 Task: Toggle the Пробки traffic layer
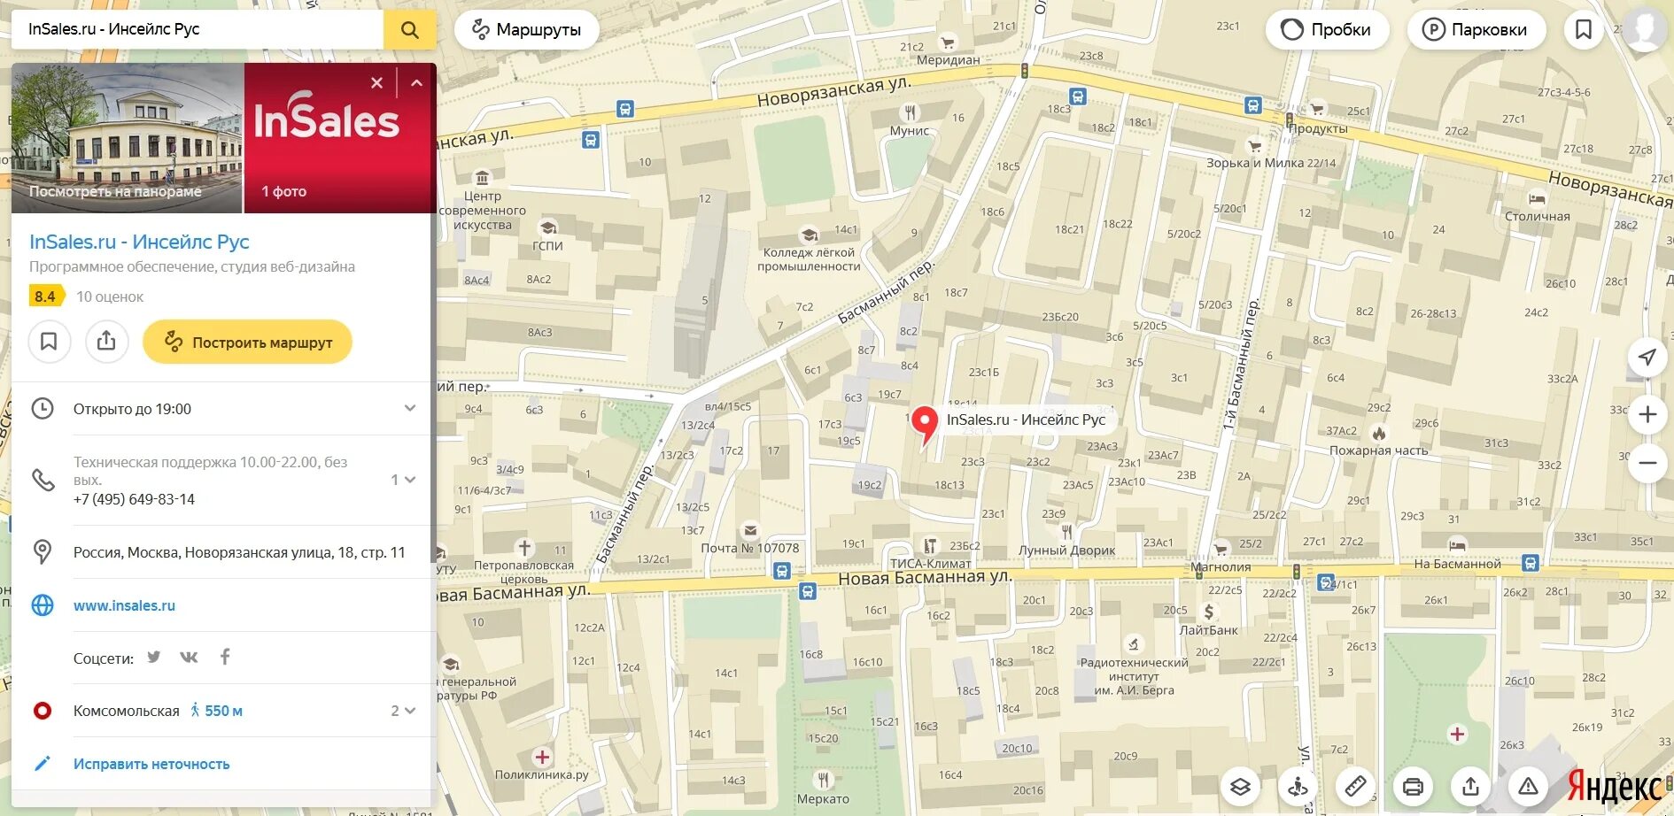coord(1326,29)
